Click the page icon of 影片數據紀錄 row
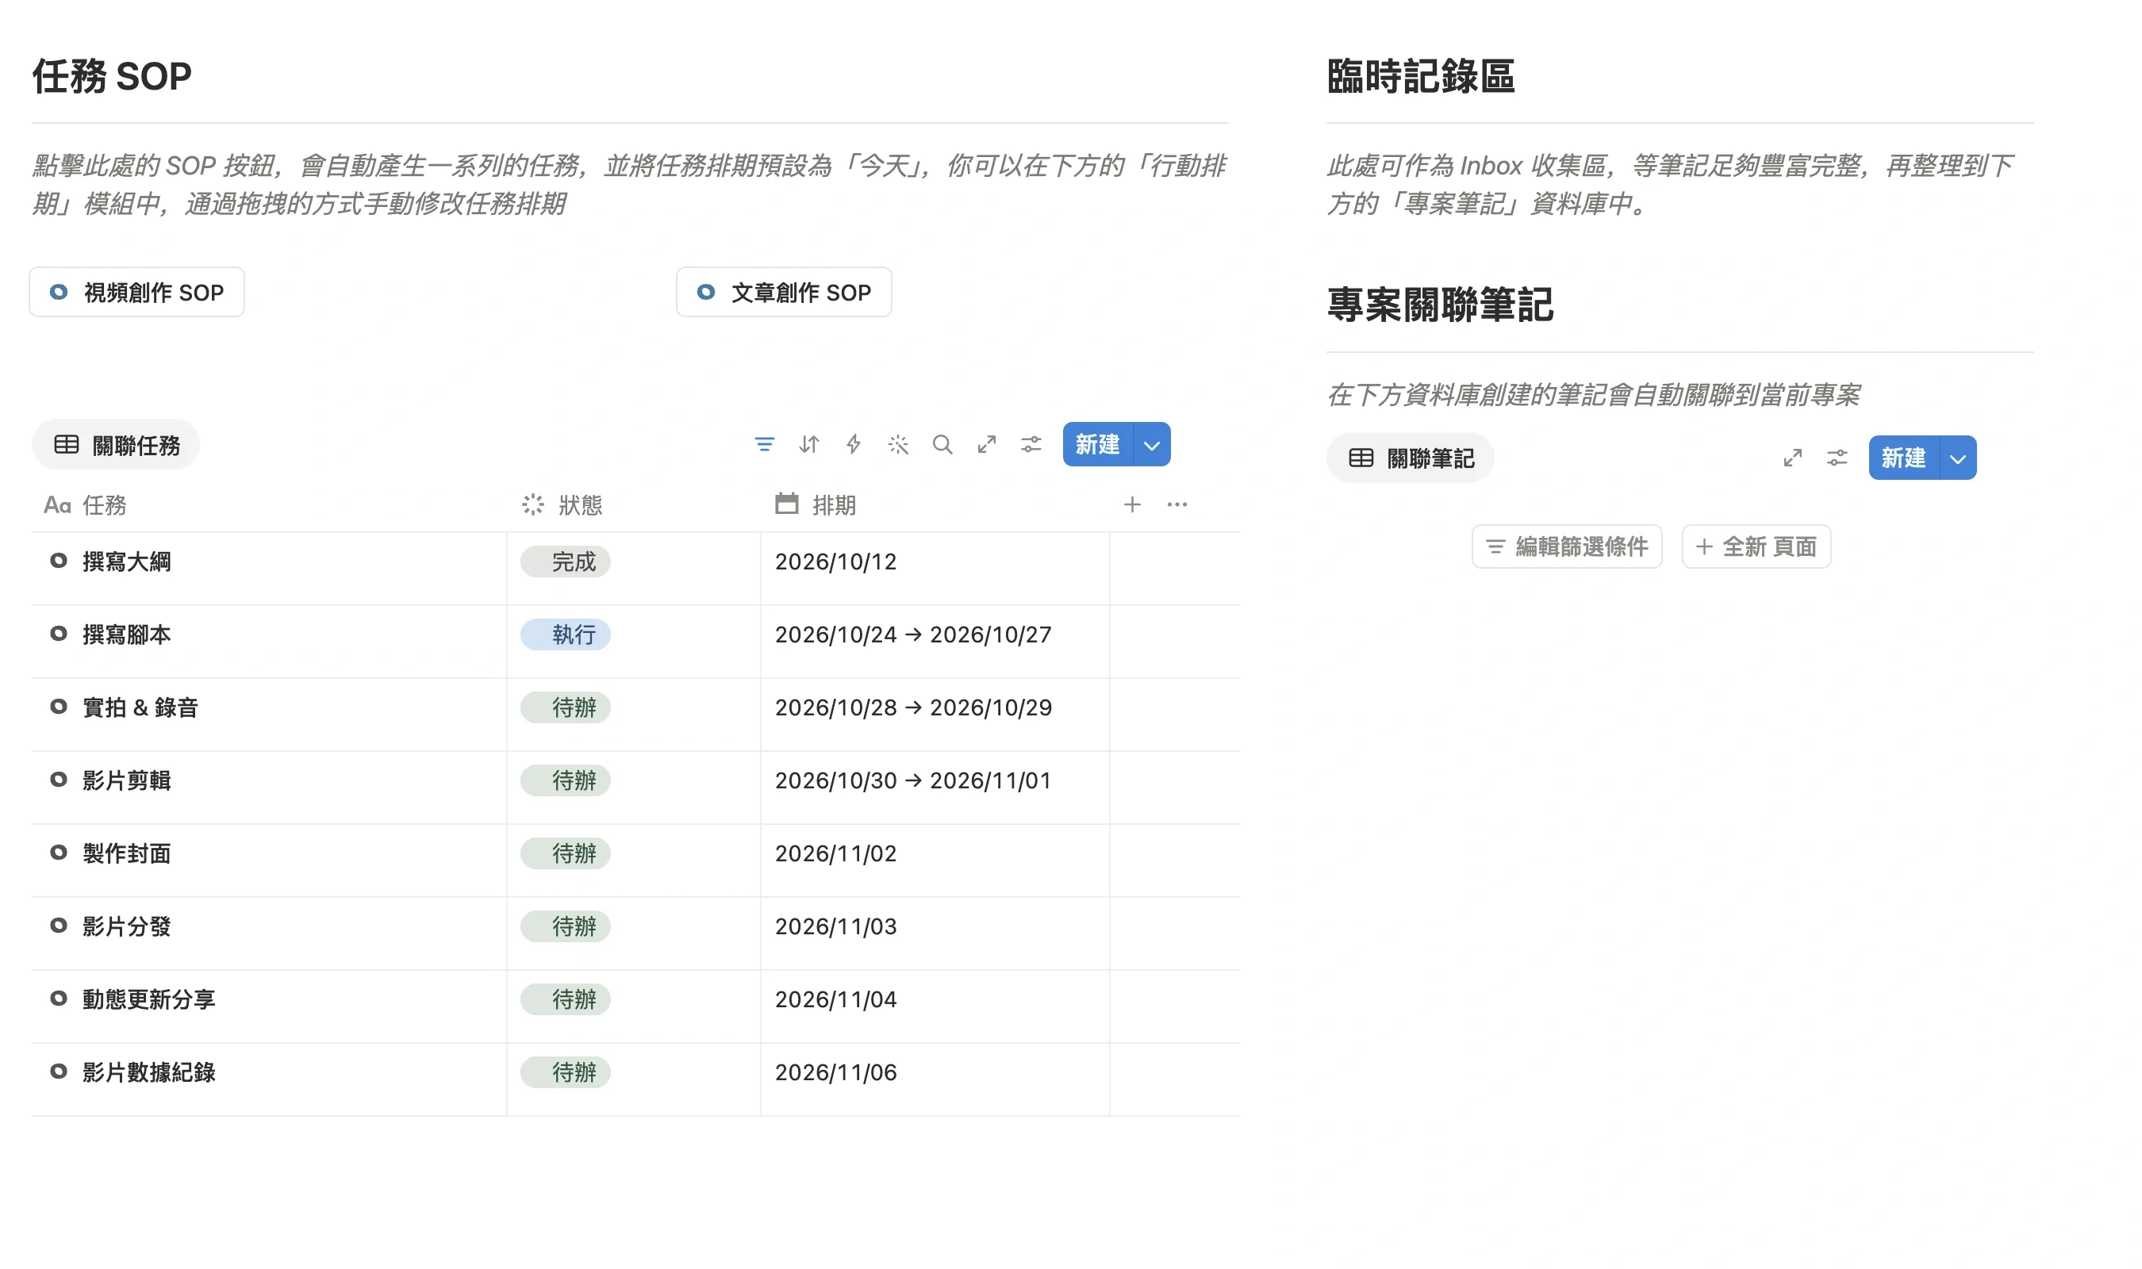The image size is (2142, 1269). 58,1072
